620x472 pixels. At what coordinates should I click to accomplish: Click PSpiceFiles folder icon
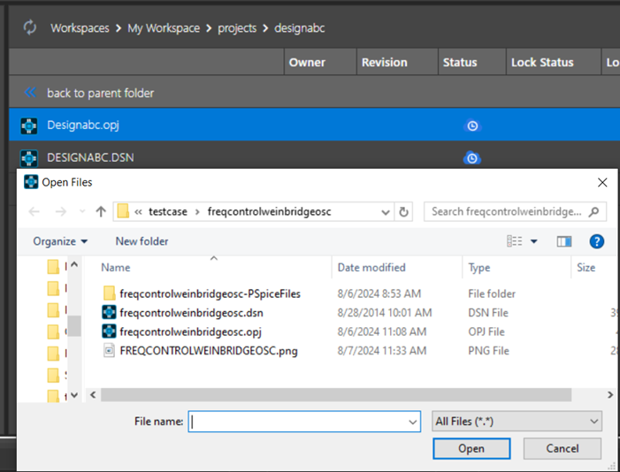coord(109,293)
